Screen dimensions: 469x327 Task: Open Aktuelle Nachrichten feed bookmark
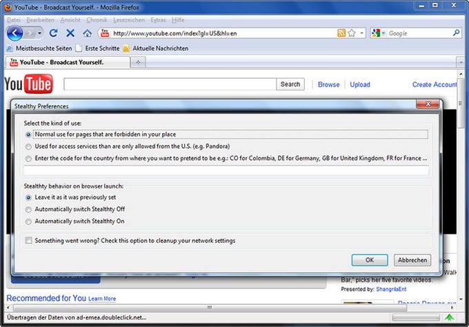click(x=156, y=48)
